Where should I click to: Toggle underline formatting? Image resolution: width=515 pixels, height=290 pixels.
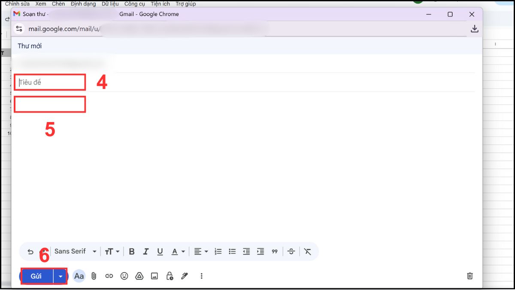160,251
